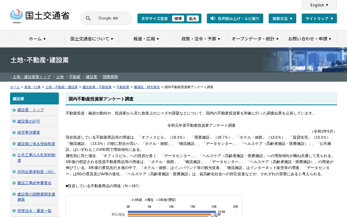Click bullet icon beside 建設業の許可

click(14, 121)
